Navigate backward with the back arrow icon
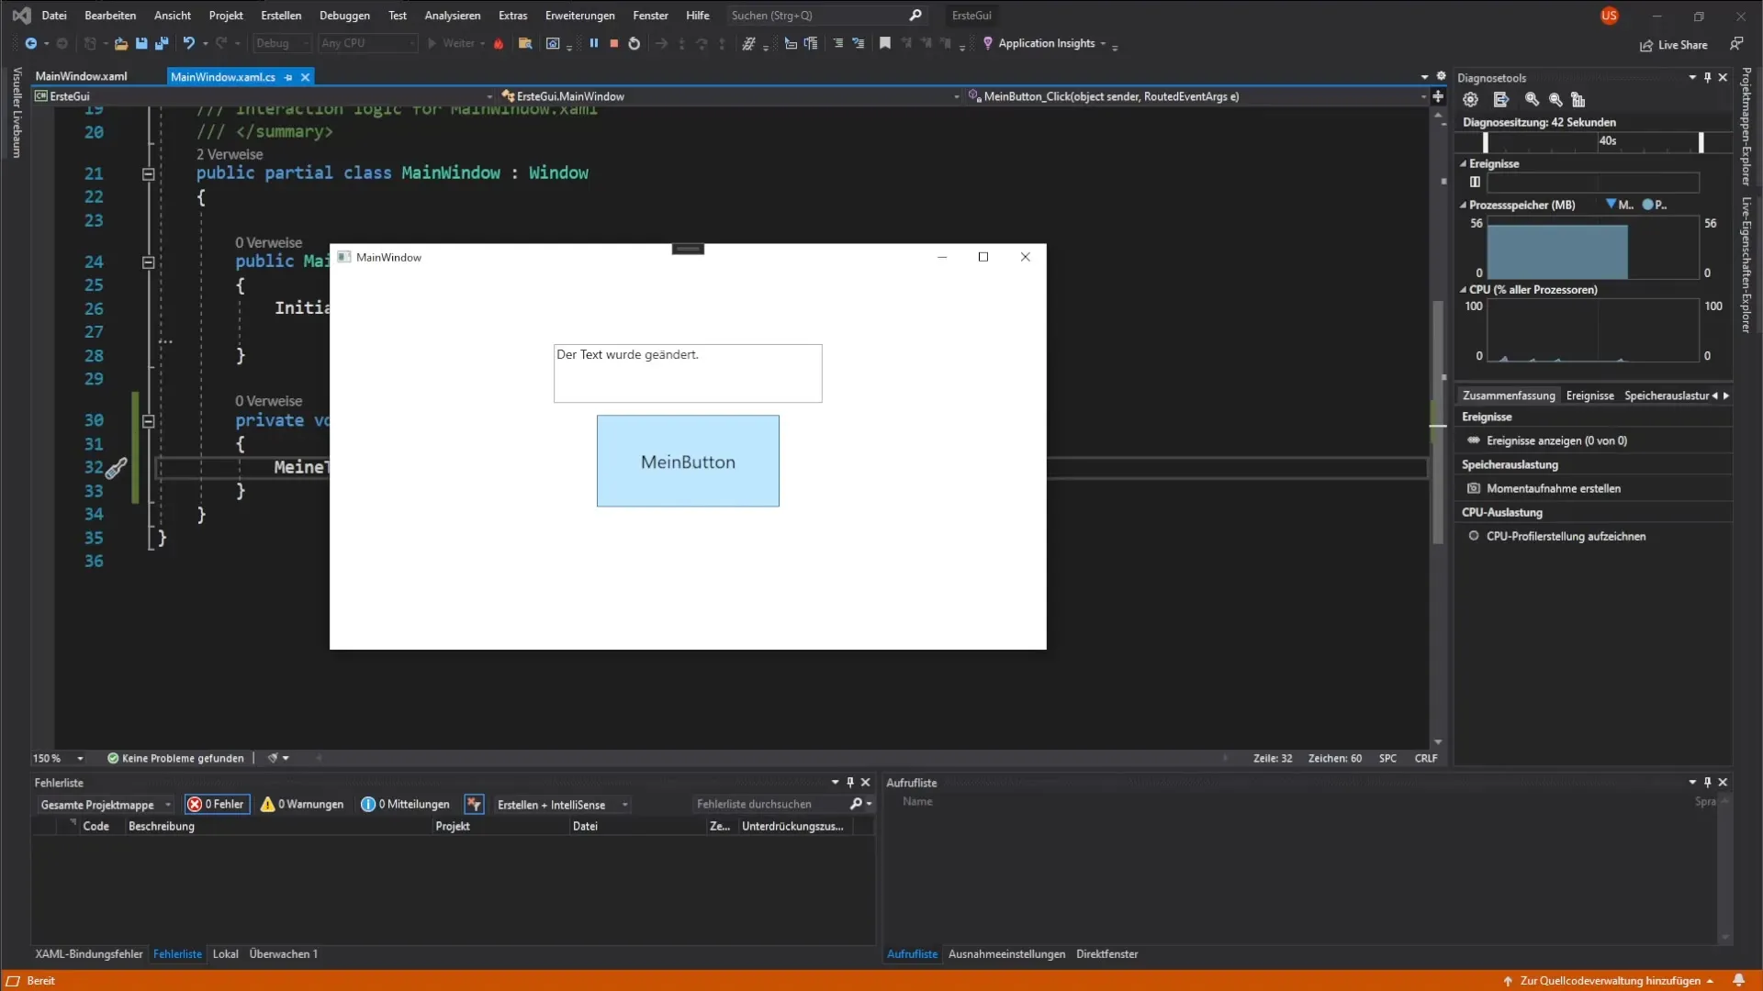Image resolution: width=1763 pixels, height=991 pixels. (x=30, y=43)
